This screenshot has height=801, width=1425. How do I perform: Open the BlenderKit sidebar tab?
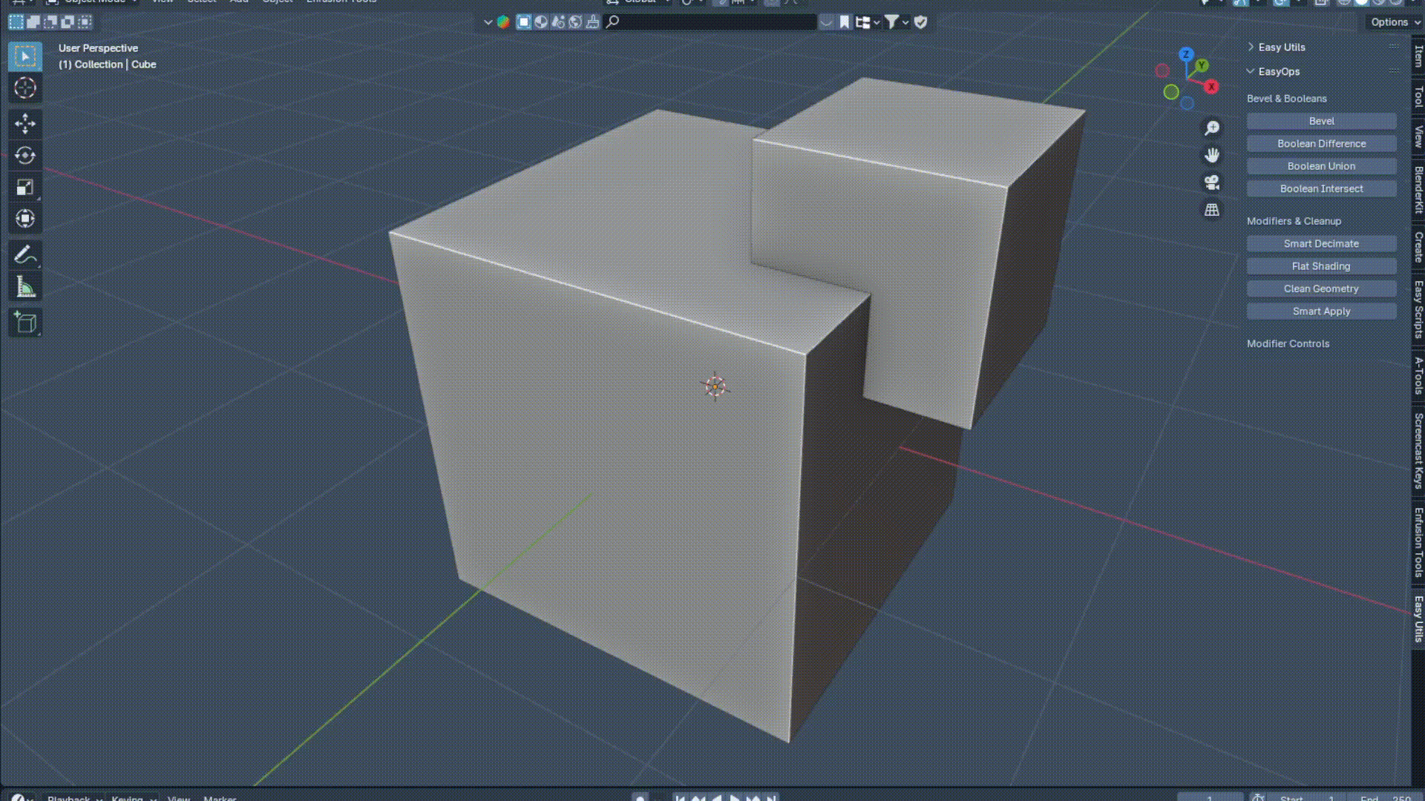point(1418,190)
